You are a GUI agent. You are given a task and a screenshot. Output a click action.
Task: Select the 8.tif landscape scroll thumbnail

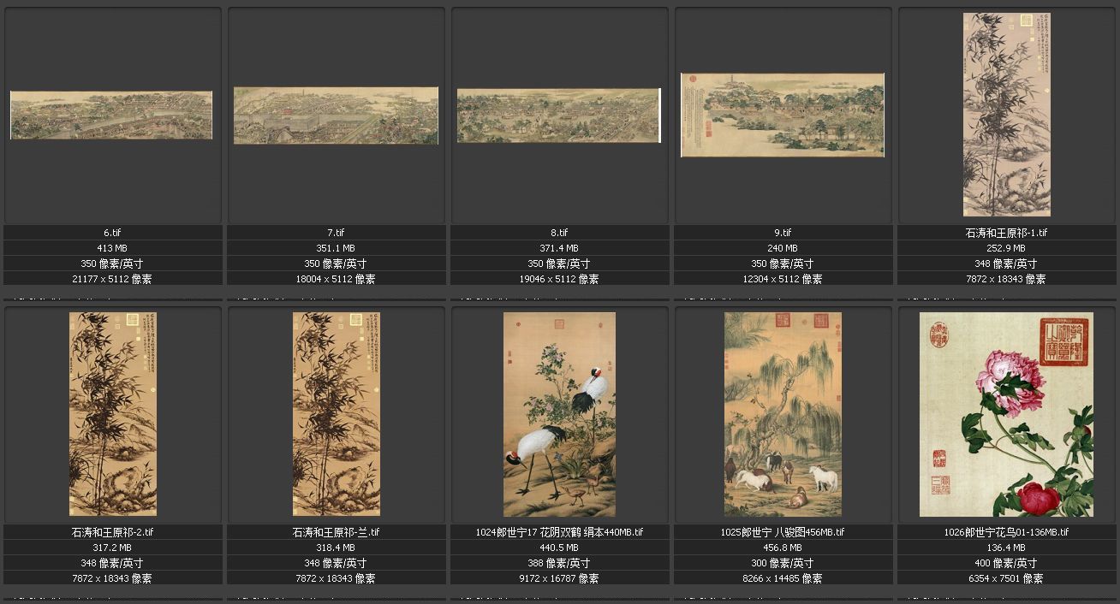[558, 115]
